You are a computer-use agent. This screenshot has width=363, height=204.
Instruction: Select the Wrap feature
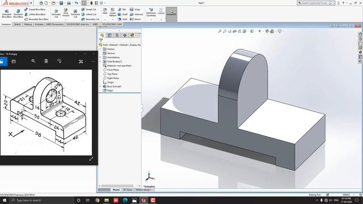click(135, 10)
